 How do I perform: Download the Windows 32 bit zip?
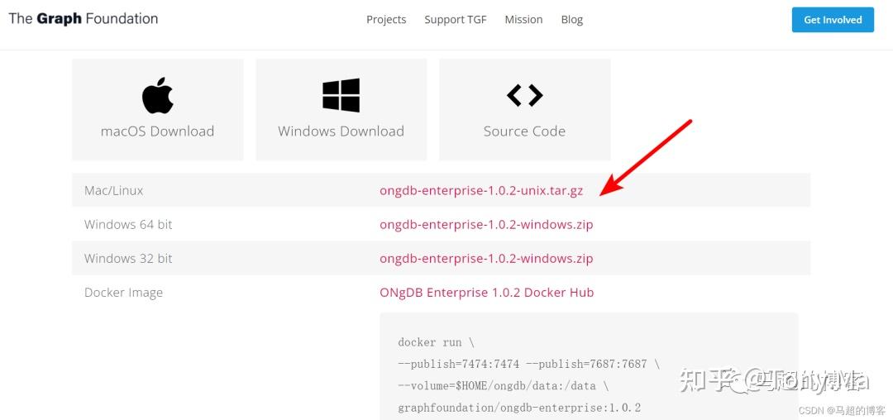[486, 259]
